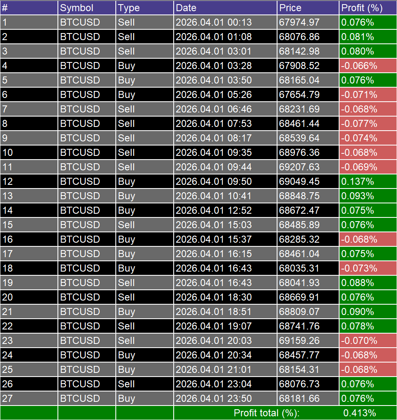Screen dimensions: 397x420
Task: Click the price cell 68035.31
Action: (x=308, y=268)
